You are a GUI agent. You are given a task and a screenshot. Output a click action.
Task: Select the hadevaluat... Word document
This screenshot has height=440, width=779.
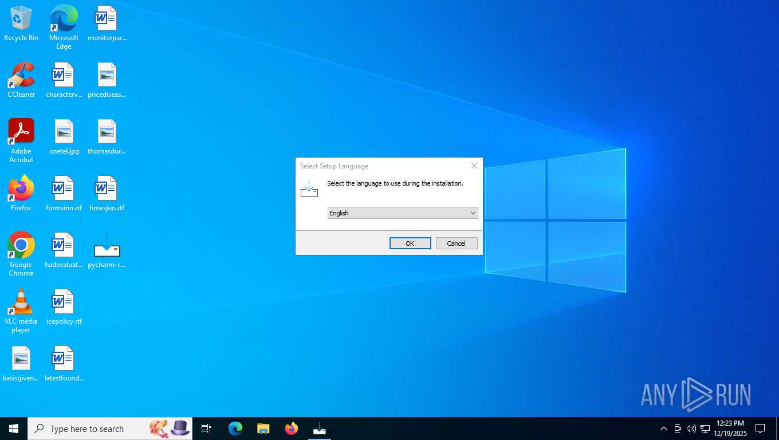(64, 251)
